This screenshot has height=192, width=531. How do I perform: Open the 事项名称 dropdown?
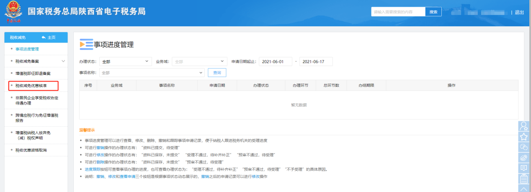pos(152,73)
